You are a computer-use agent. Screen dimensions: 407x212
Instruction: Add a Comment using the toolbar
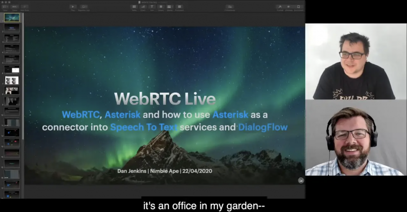(x=179, y=7)
